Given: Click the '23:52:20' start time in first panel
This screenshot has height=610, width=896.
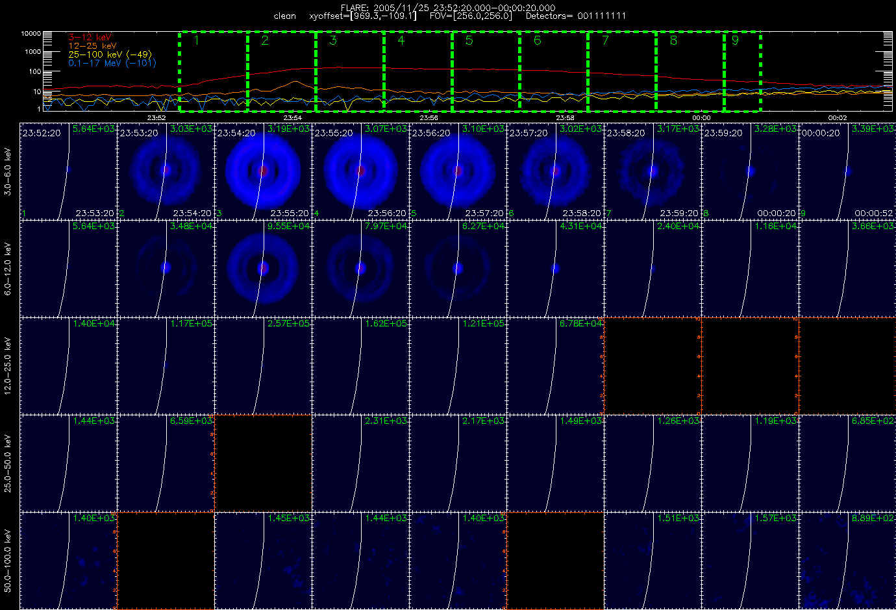Looking at the screenshot, I should (x=42, y=133).
